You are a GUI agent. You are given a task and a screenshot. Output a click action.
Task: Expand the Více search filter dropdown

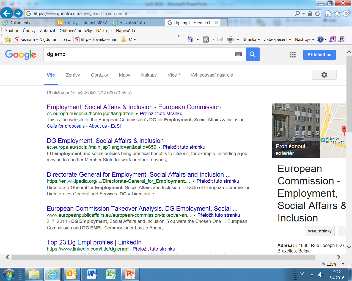coord(174,75)
